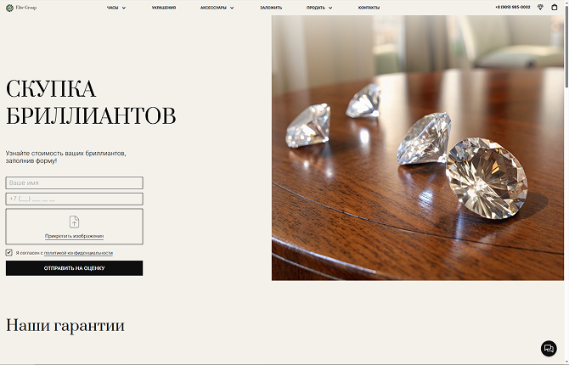
Task: Open the УКРАШЕНИЯ menu item
Action: (164, 8)
